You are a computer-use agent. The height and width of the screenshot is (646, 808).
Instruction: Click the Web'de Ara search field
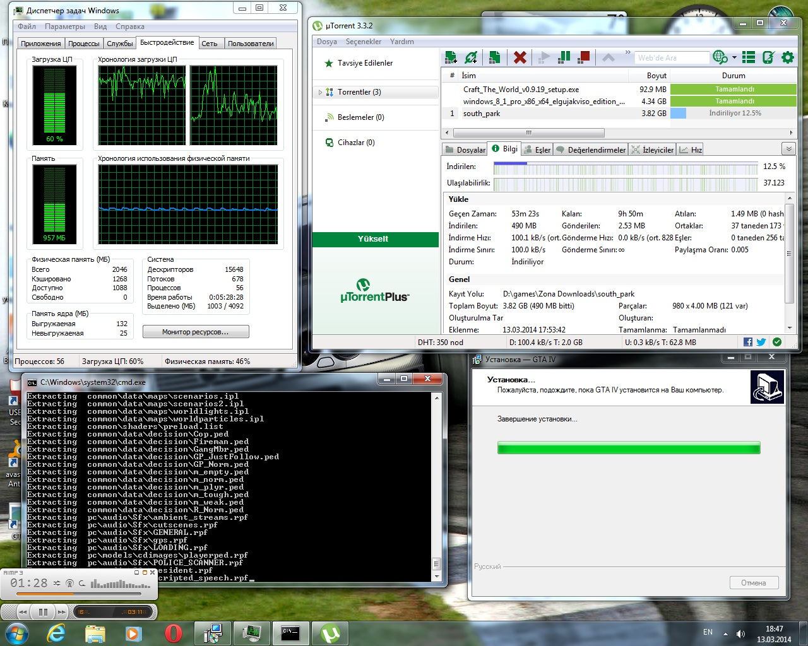pyautogui.click(x=672, y=58)
